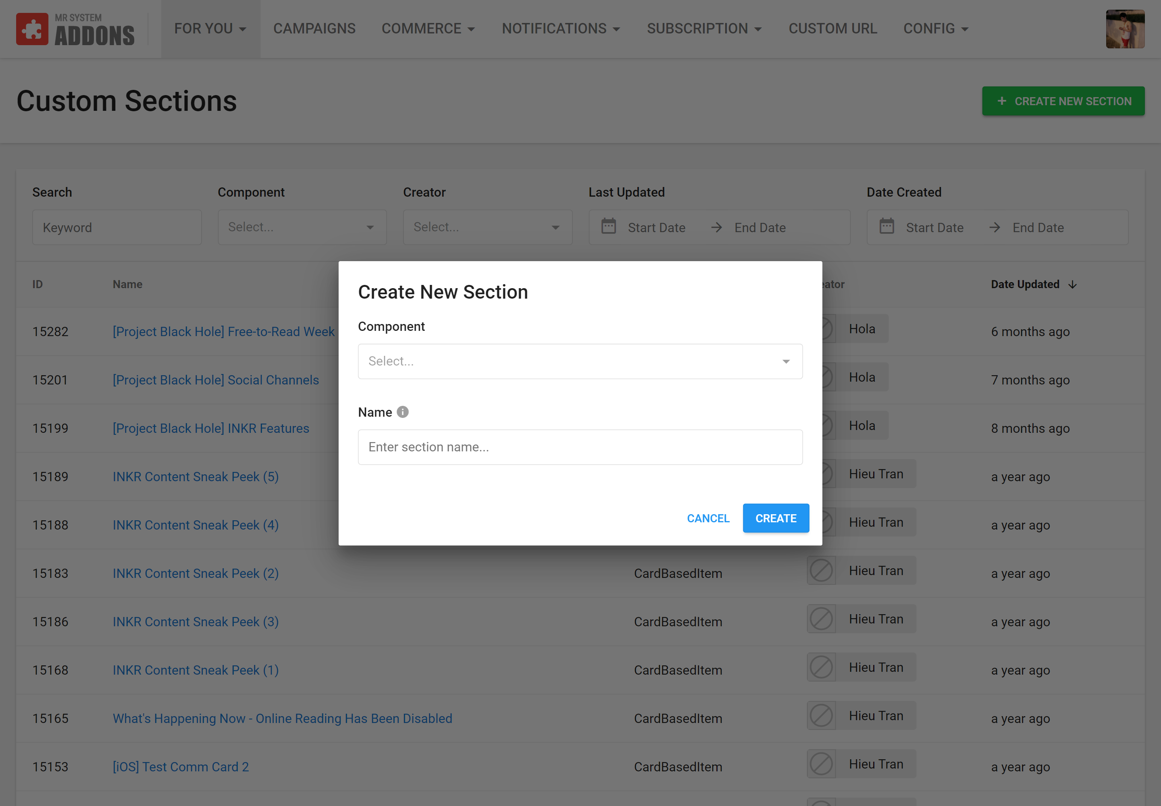Click the Date Created calendar icon

[886, 226]
